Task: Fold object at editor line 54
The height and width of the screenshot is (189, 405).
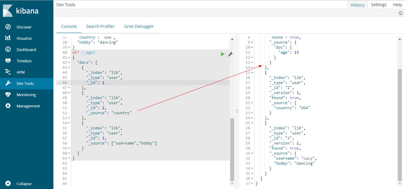Action: (69, 123)
